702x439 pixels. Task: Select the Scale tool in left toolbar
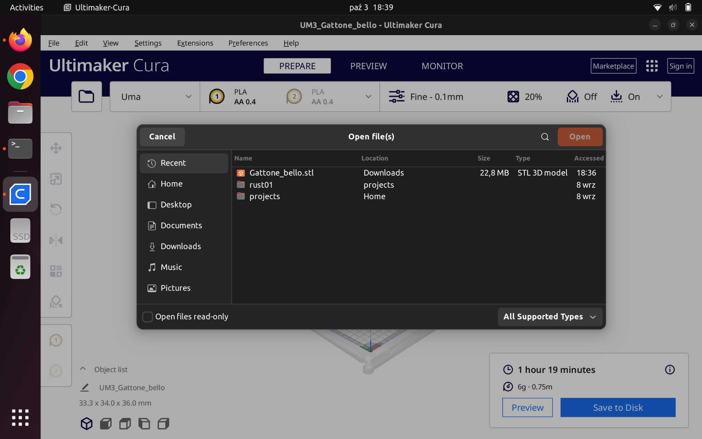pos(56,179)
